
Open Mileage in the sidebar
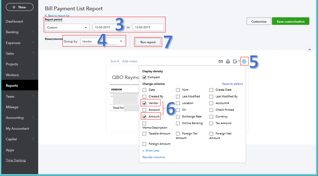point(12,107)
